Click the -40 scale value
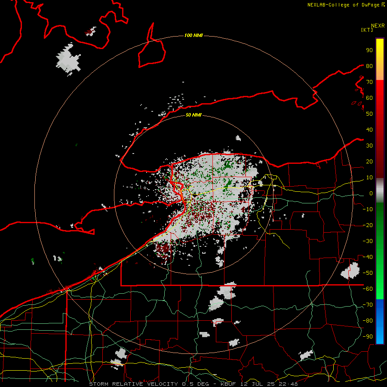This screenshot has width=387, height=387. [x=368, y=257]
